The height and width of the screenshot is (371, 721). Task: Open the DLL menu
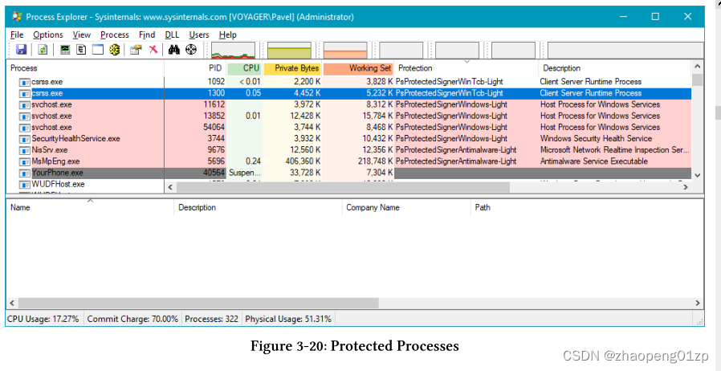(x=172, y=35)
